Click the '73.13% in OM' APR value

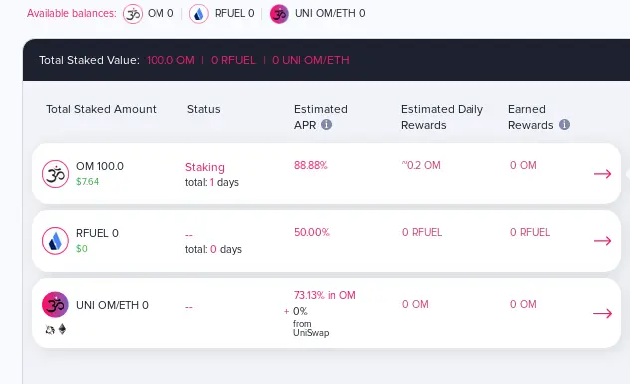coord(325,295)
